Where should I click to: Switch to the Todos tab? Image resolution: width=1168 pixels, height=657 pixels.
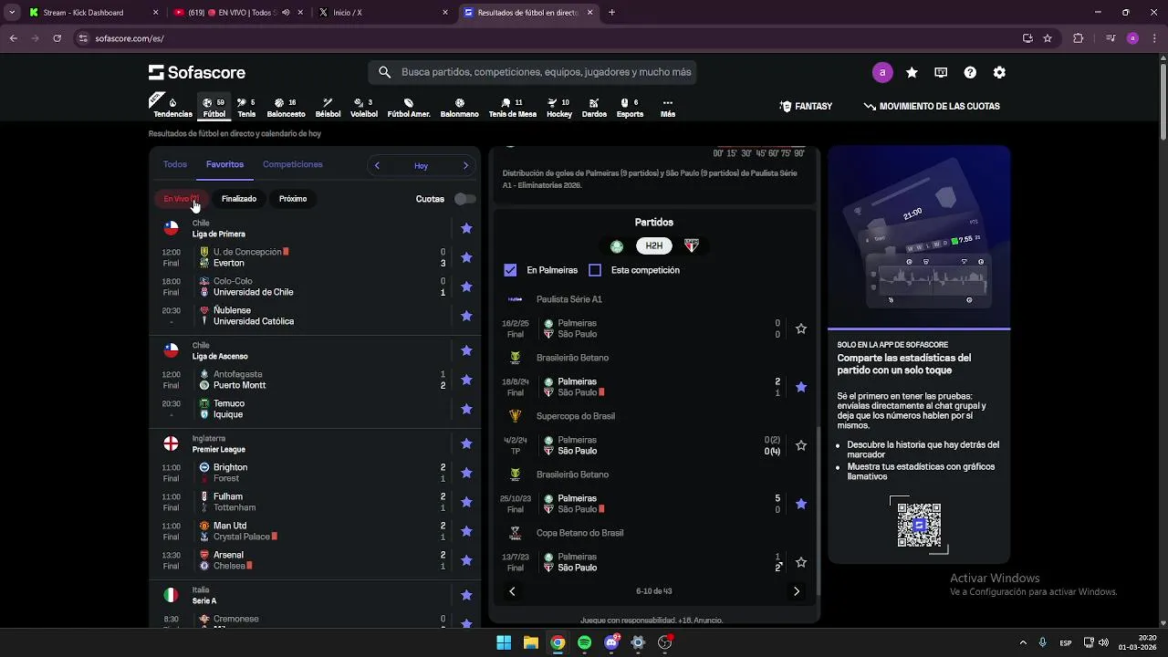point(175,164)
